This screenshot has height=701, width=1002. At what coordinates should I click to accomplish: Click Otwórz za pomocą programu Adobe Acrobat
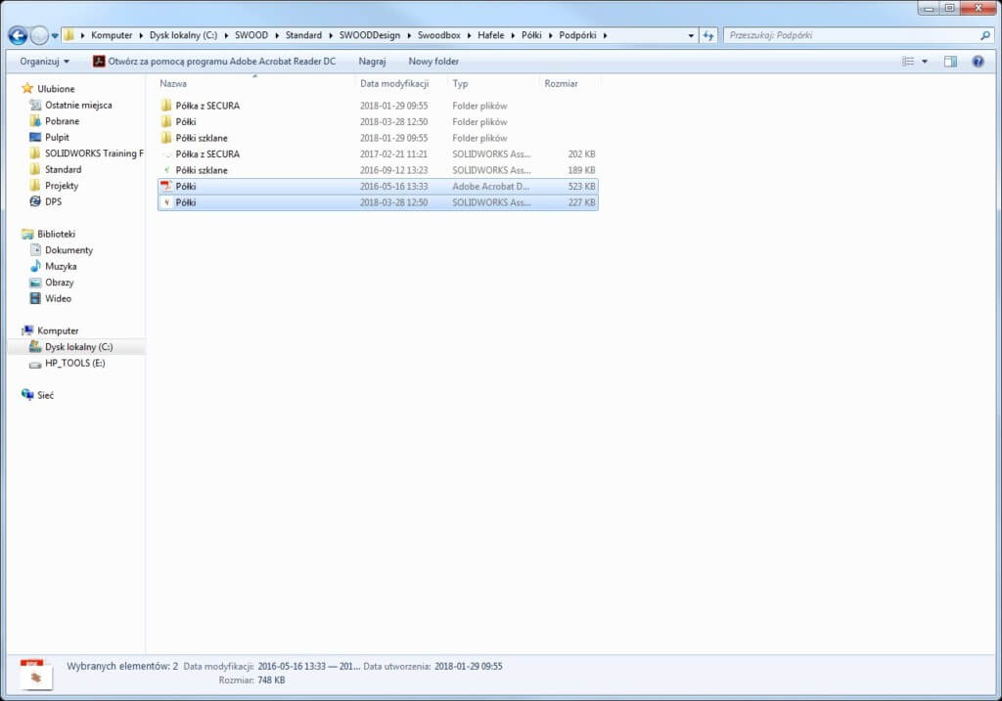[x=214, y=62]
